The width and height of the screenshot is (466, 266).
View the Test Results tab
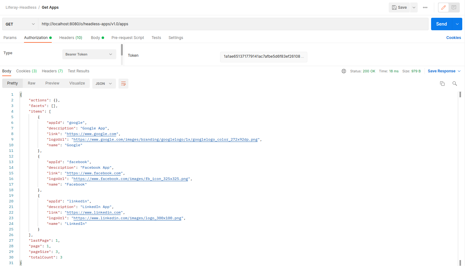pyautogui.click(x=79, y=71)
